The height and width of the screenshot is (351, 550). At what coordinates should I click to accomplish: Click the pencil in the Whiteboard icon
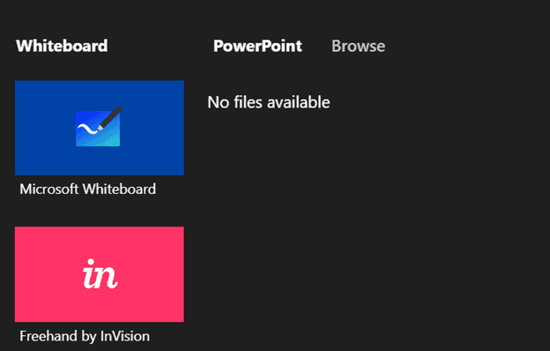(x=110, y=118)
